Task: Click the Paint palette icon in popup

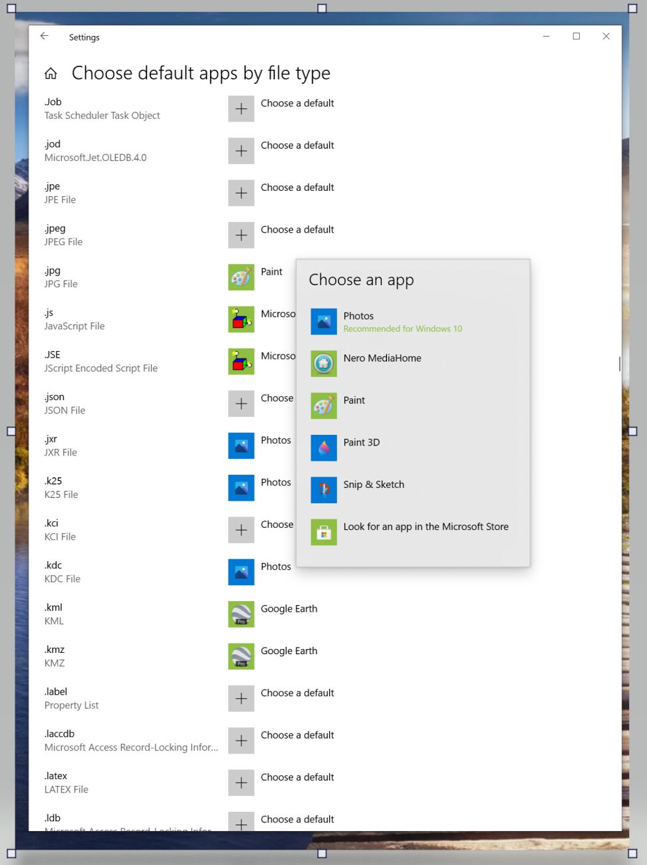Action: [x=324, y=406]
